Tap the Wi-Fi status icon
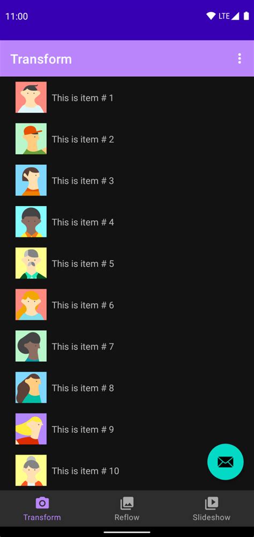 pyautogui.click(x=211, y=16)
